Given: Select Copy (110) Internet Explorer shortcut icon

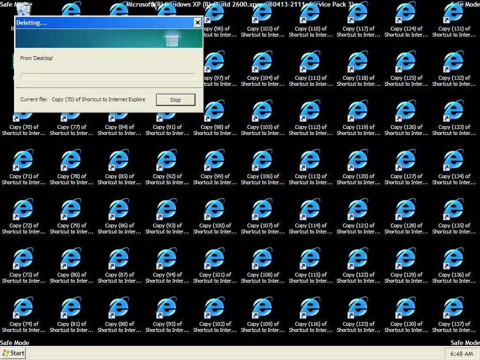Looking at the screenshot, I should click(310, 13).
